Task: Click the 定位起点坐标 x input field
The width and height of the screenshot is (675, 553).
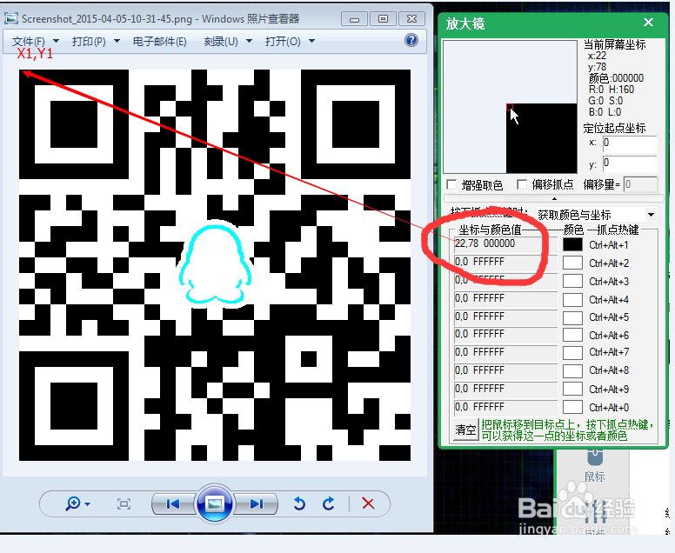Action: [x=630, y=143]
